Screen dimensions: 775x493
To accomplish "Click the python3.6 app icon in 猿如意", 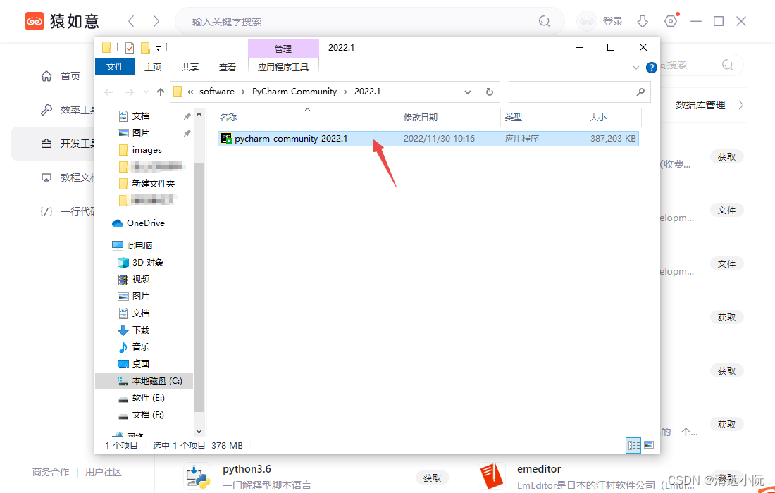I will coord(198,477).
